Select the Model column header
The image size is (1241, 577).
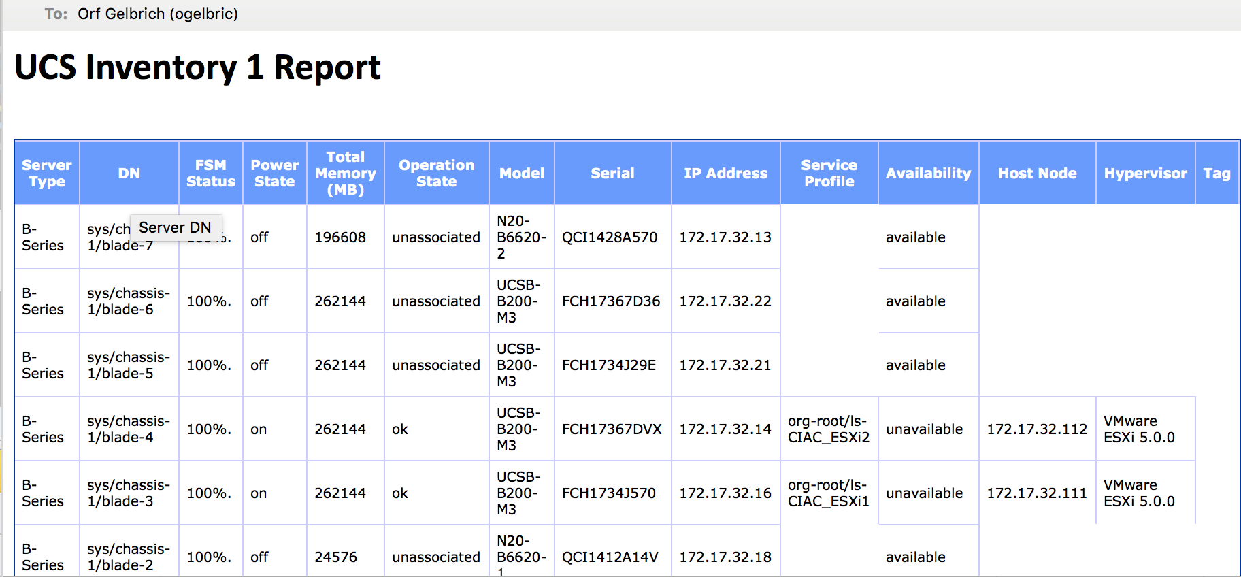click(522, 173)
